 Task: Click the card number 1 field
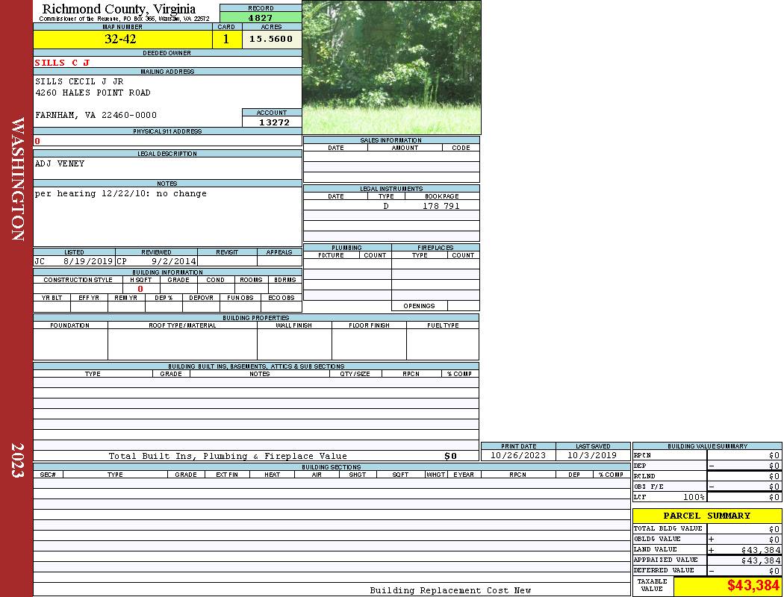[x=226, y=40]
